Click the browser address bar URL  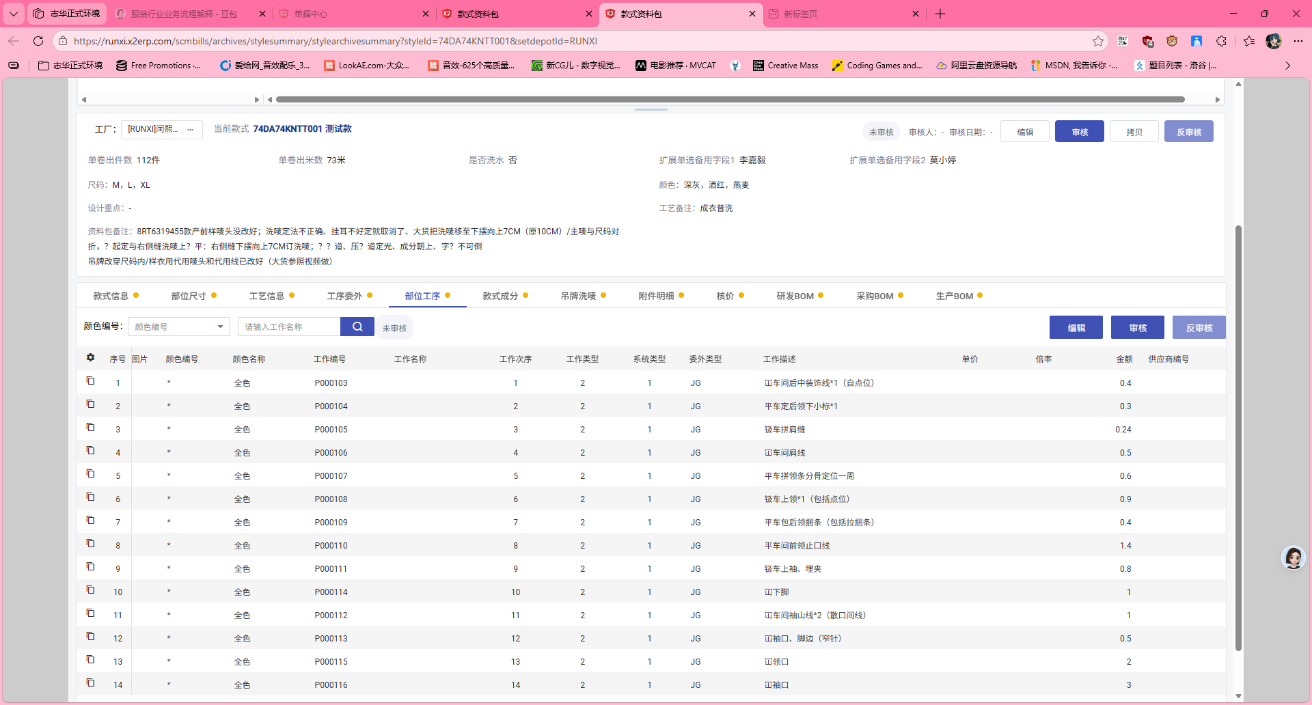[x=336, y=41]
